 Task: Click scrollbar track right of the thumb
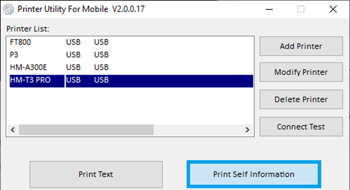(x=197, y=130)
